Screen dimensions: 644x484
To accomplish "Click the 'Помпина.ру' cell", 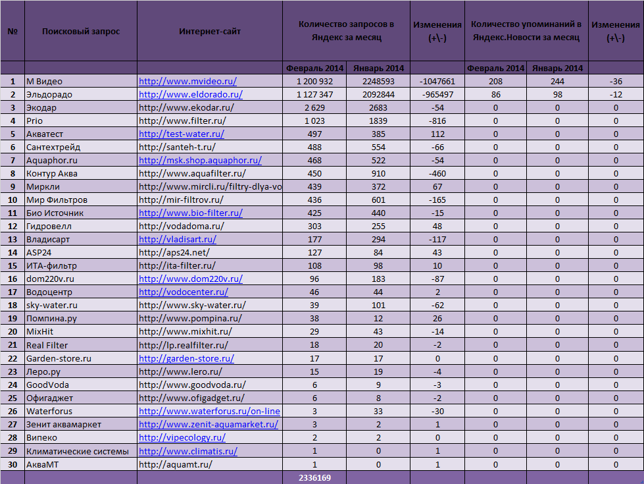I will (x=81, y=318).
